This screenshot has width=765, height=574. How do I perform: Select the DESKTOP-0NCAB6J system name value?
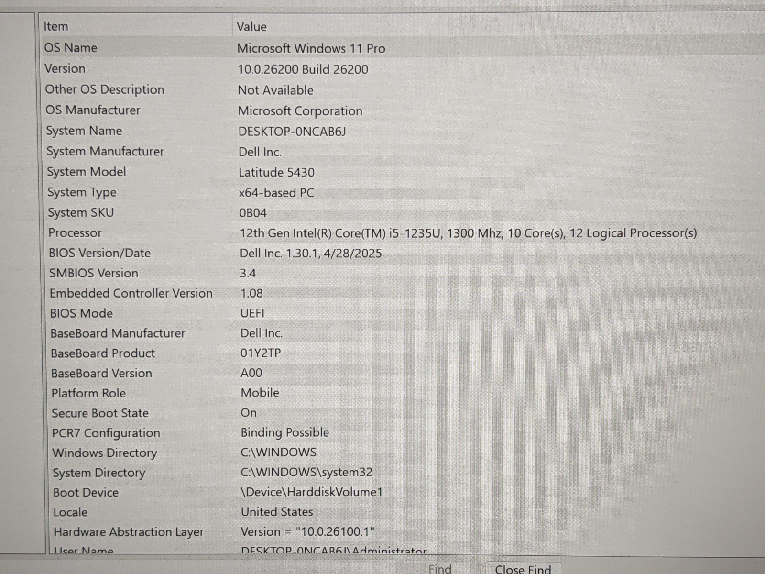[x=292, y=132]
